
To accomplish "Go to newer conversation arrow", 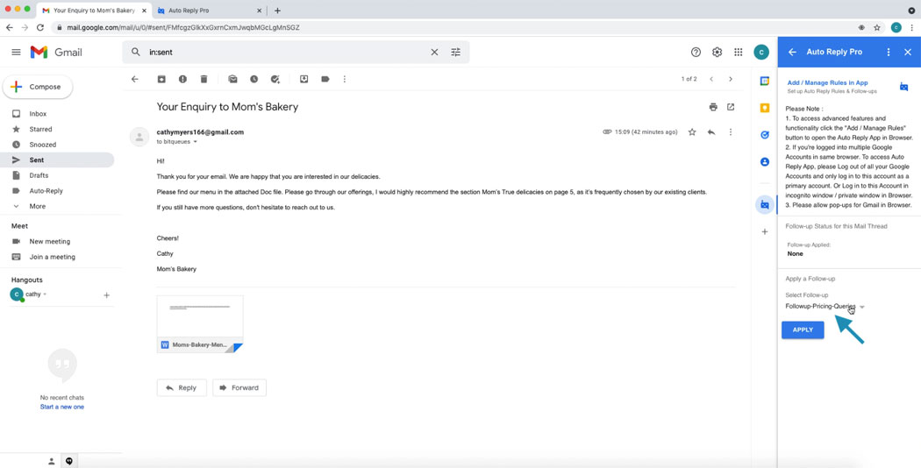I will click(x=711, y=79).
